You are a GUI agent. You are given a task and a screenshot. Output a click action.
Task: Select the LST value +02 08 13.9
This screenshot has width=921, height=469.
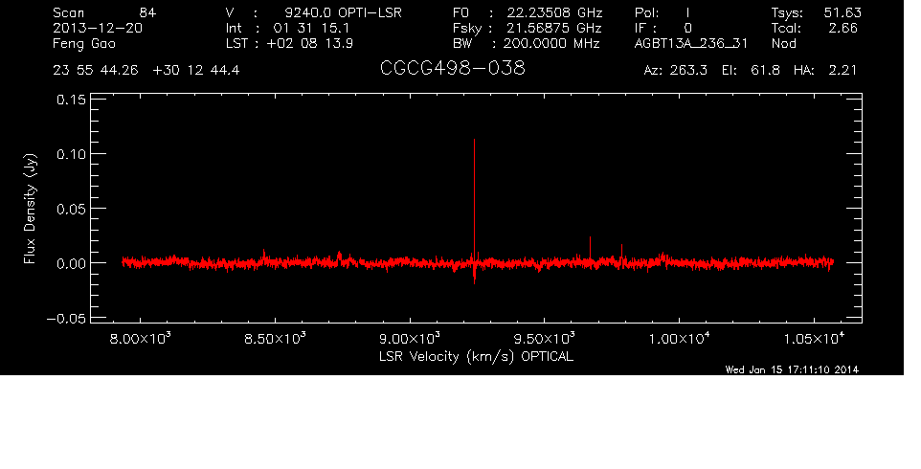point(309,43)
